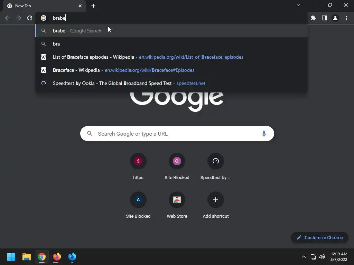Open the Site Blocked shortcut with A icon
This screenshot has width=354, height=265.
tap(138, 206)
